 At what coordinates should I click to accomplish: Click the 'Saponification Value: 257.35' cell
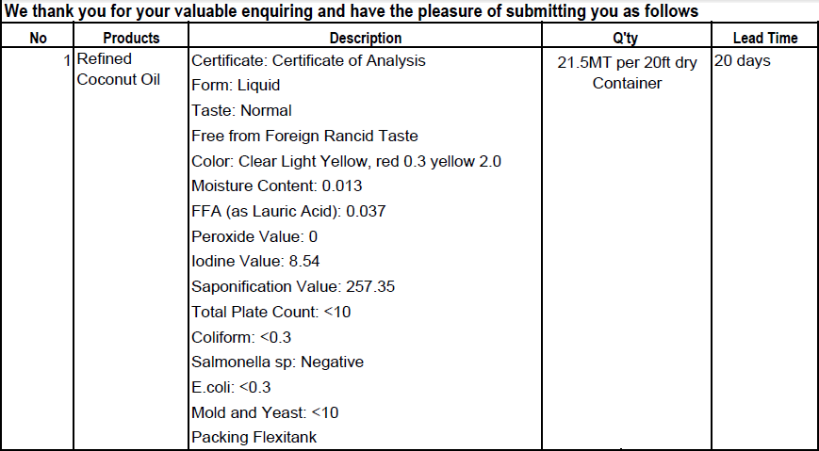pyautogui.click(x=293, y=286)
